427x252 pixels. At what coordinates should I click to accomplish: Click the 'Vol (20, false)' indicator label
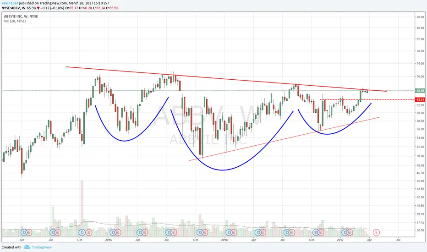tap(15, 21)
